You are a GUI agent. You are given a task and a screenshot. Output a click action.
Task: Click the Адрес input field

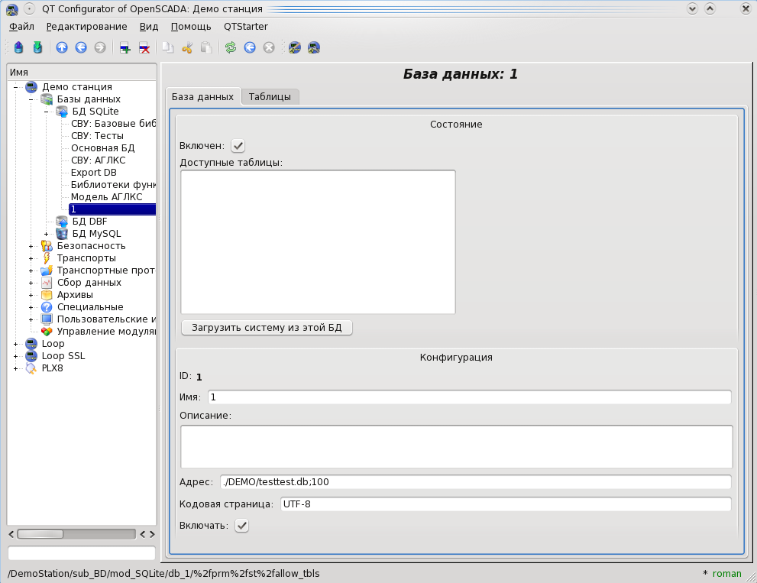tap(474, 482)
